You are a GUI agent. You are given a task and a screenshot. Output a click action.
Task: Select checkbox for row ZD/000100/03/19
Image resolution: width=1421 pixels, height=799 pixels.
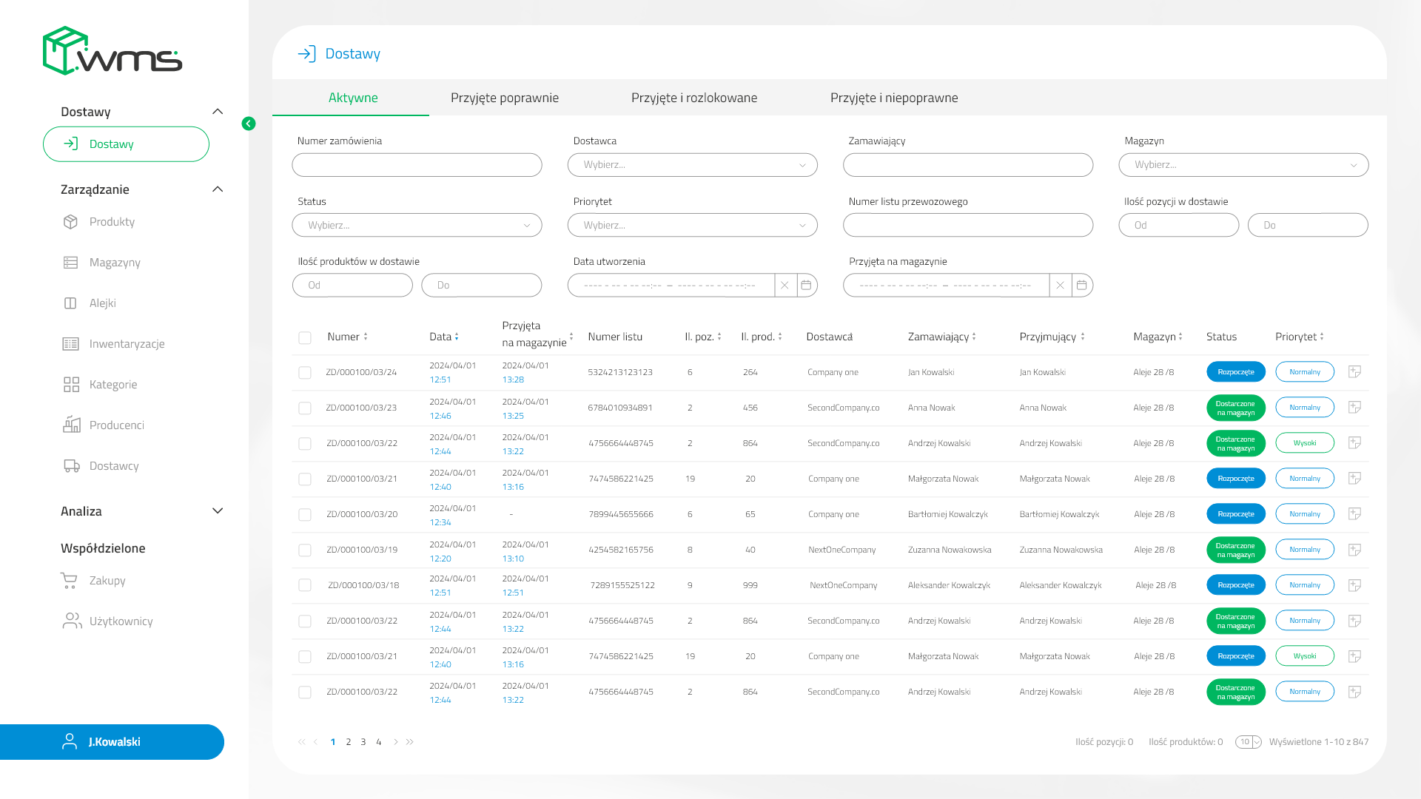[x=305, y=550]
